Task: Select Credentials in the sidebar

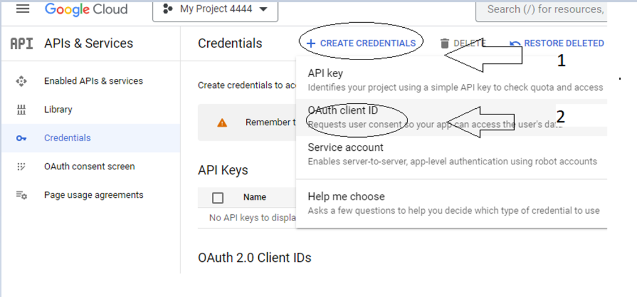Action: pos(91,138)
